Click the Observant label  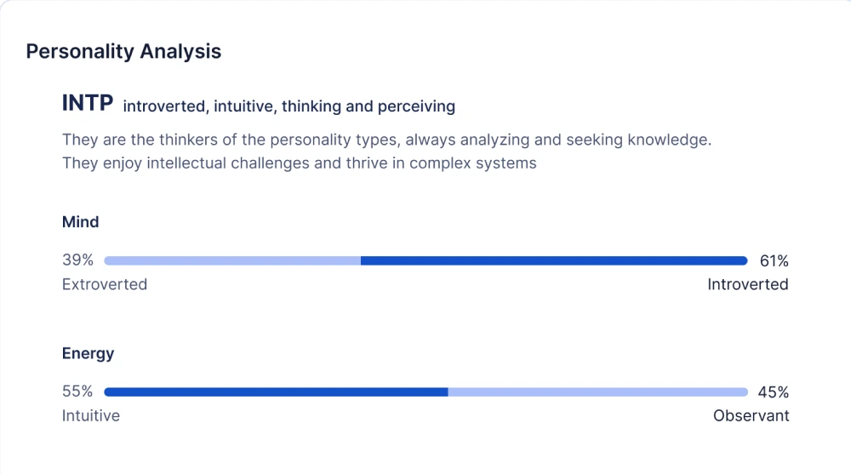click(x=751, y=416)
